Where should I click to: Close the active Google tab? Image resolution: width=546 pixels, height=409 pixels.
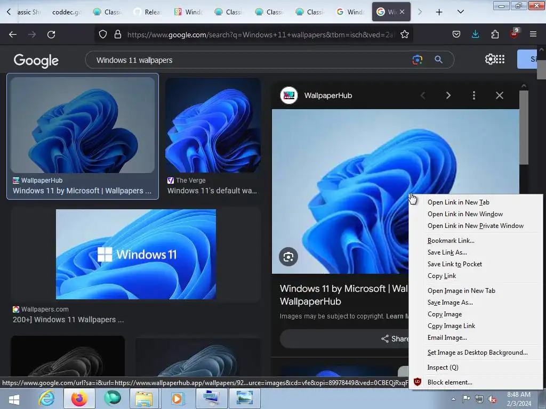click(402, 12)
